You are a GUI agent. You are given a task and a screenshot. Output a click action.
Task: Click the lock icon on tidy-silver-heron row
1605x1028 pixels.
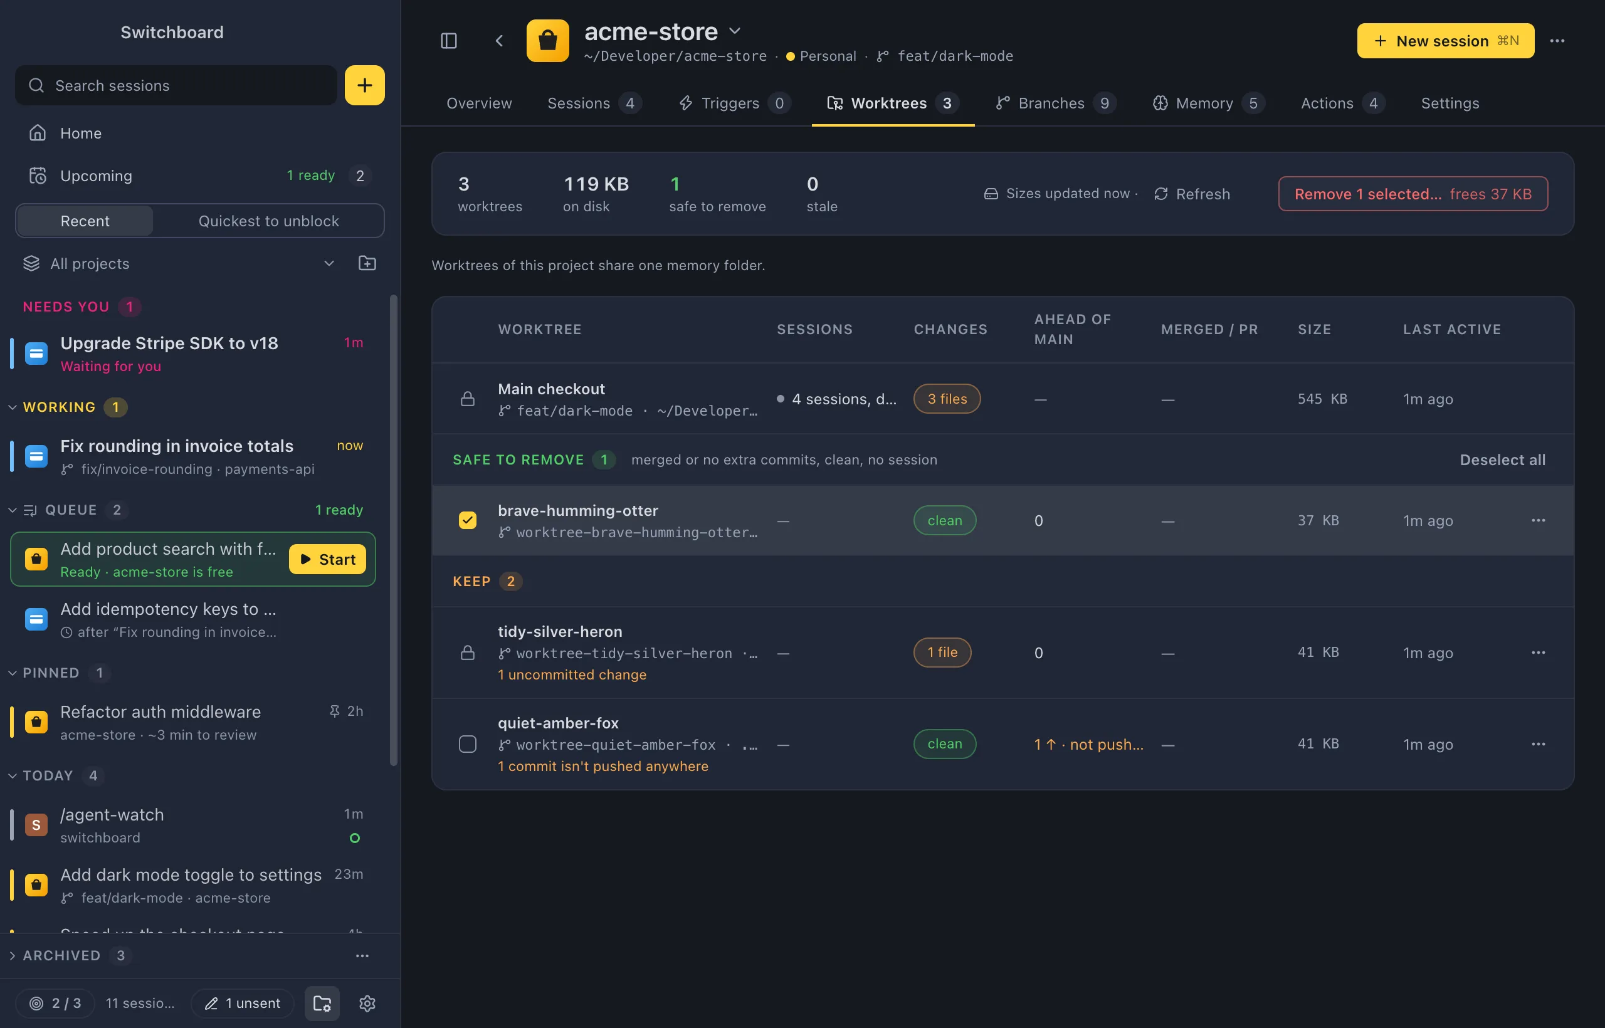[x=467, y=652]
